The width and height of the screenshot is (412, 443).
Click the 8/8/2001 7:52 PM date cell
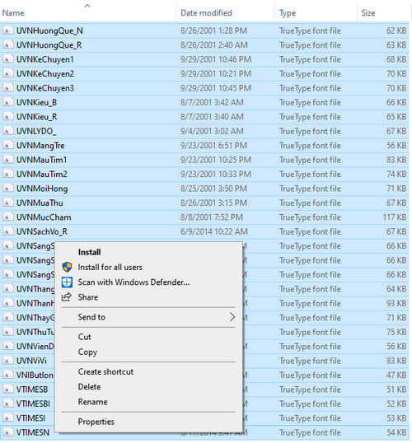212,217
